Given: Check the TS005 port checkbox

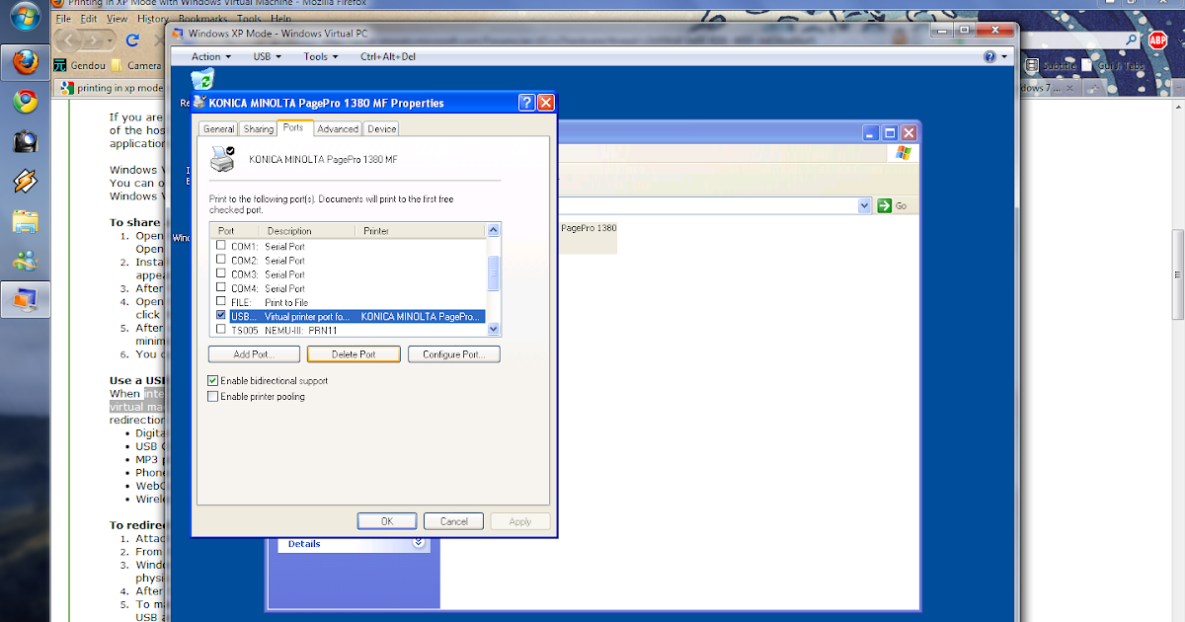Looking at the screenshot, I should coord(221,330).
